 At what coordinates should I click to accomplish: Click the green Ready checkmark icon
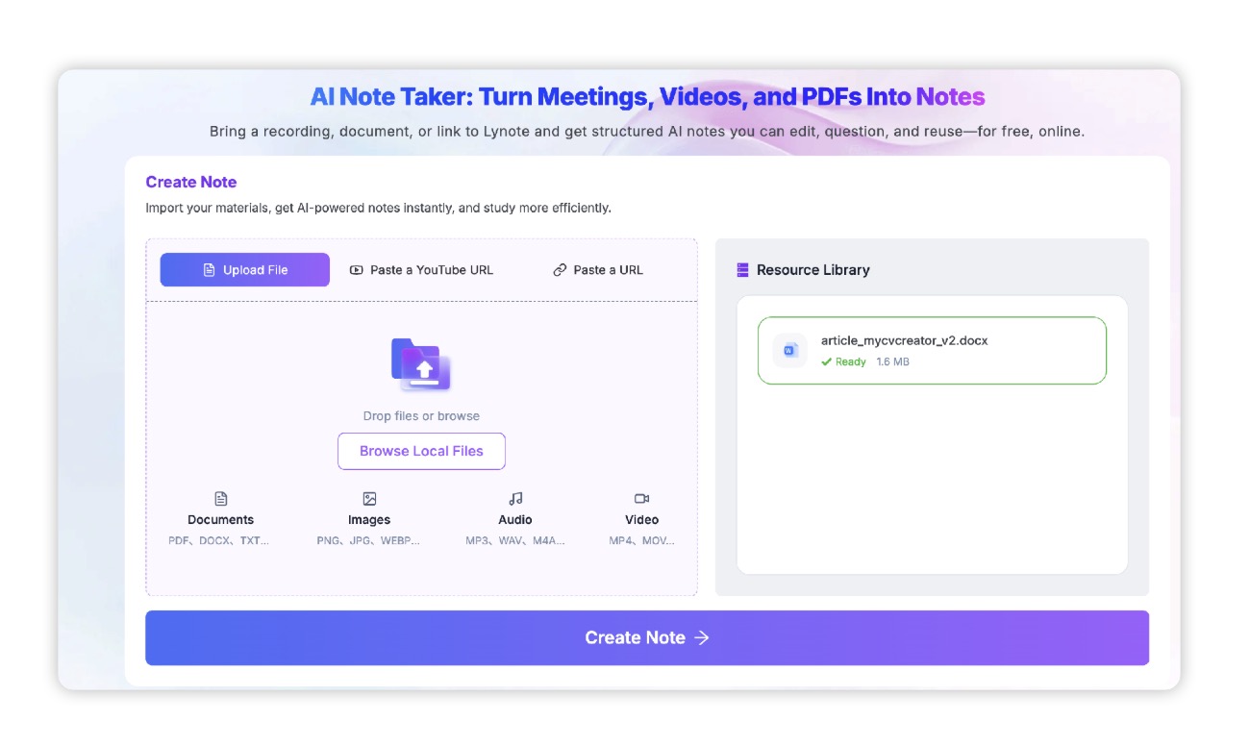pyautogui.click(x=826, y=362)
